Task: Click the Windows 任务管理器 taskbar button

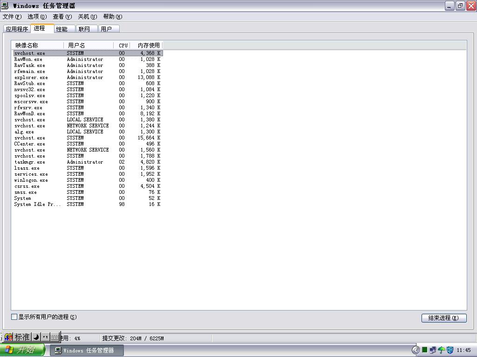Action: point(87,350)
